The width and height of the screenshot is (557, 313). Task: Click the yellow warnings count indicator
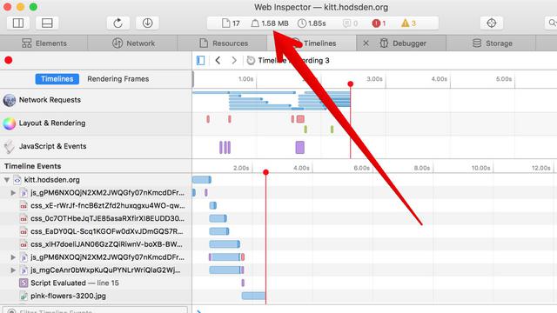point(408,23)
